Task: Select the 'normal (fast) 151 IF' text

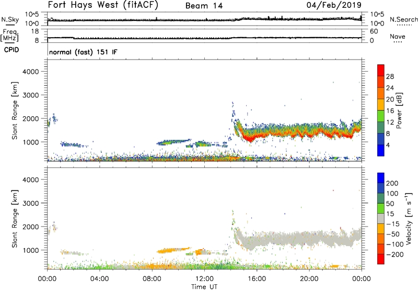Action: (82, 52)
